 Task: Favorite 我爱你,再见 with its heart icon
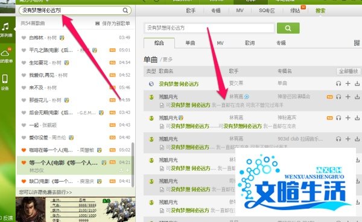pyautogui.click(x=24, y=75)
